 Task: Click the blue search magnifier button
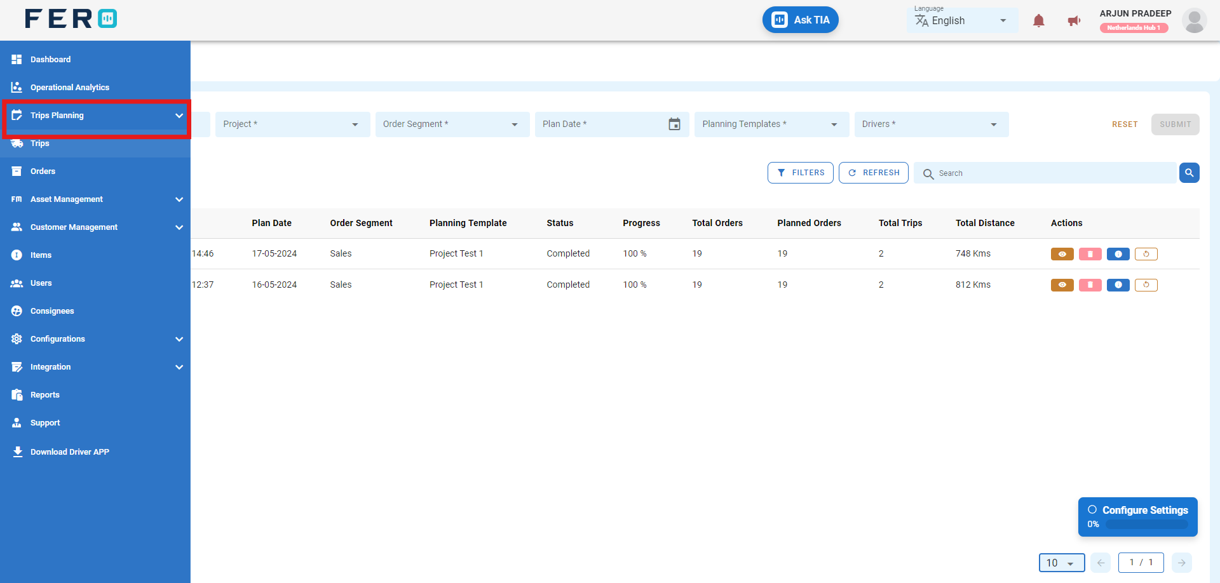pyautogui.click(x=1189, y=173)
